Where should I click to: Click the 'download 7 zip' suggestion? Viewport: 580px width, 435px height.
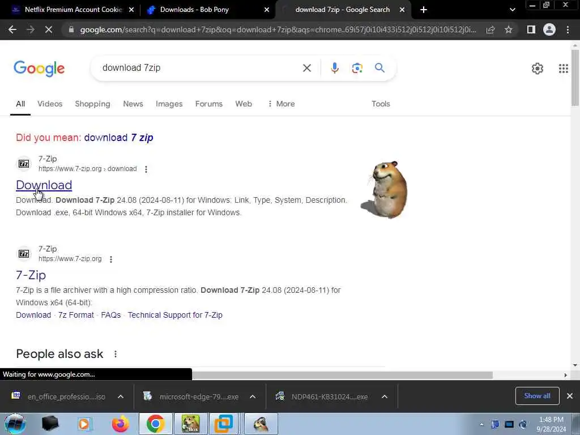[118, 138]
